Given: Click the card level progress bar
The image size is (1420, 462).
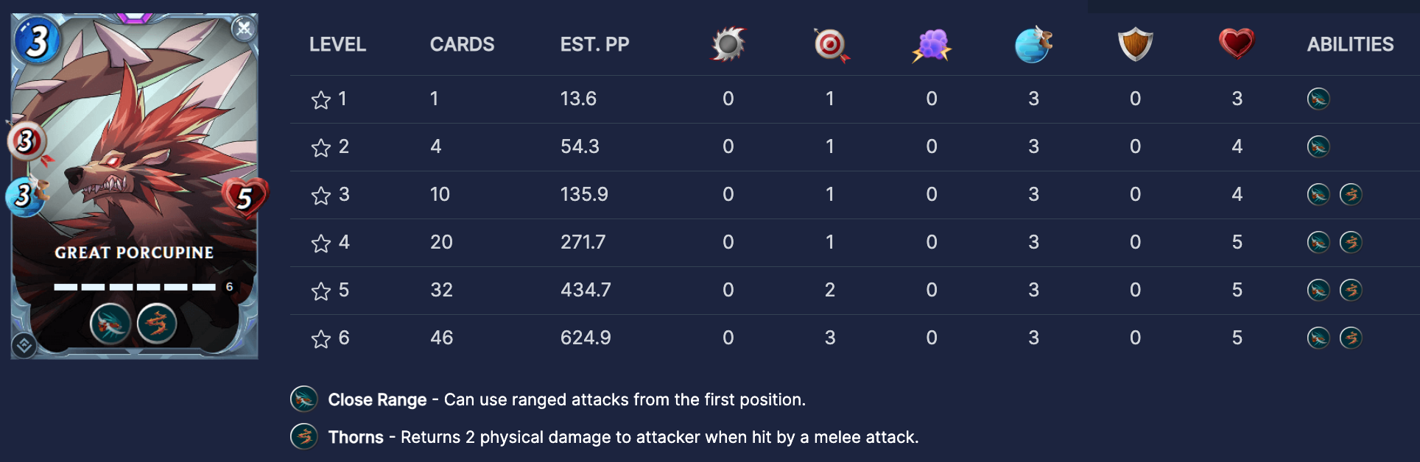Looking at the screenshot, I should [135, 287].
